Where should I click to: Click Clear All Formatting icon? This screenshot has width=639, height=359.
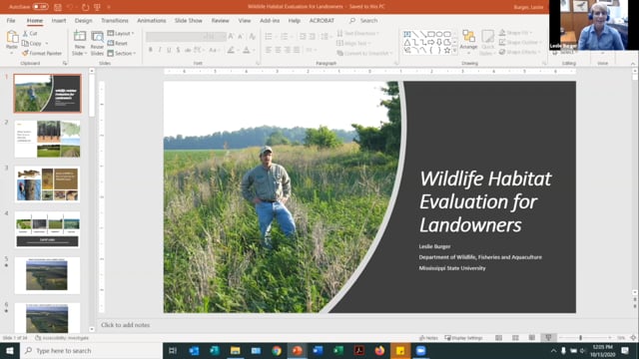(x=252, y=37)
